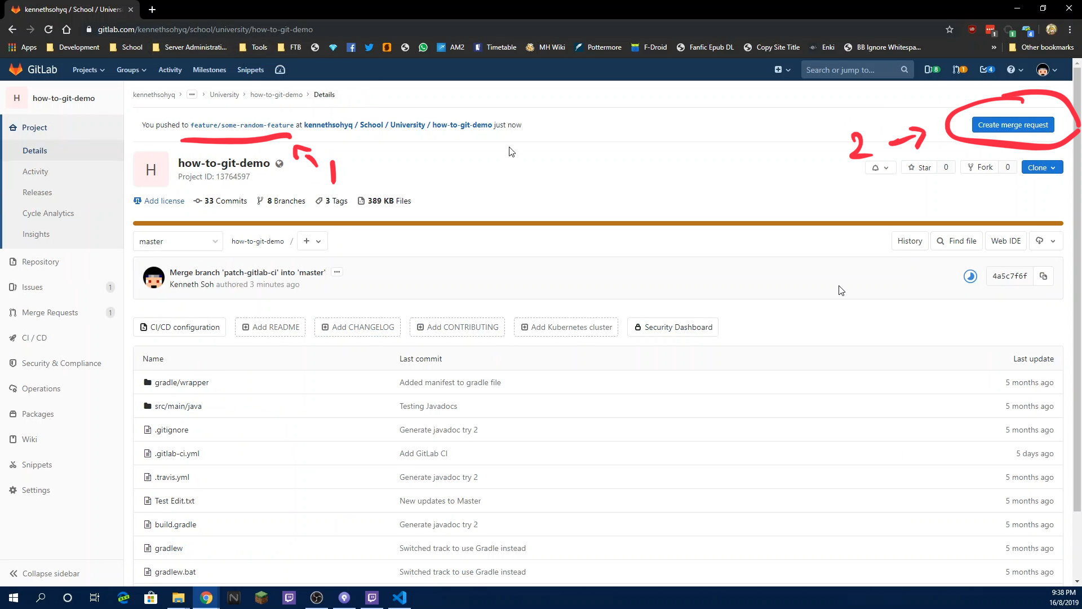Screen dimensions: 1082x609
Task: View the pipeline status icon next to commit
Action: tap(970, 276)
